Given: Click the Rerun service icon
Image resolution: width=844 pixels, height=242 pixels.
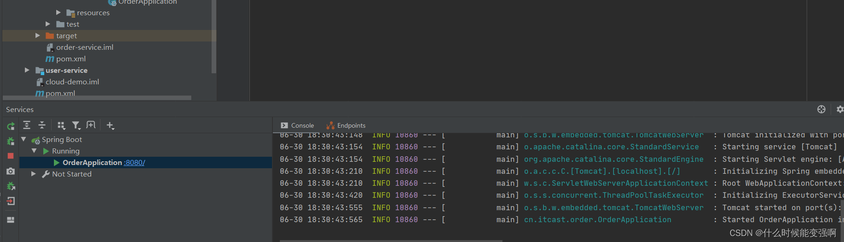Looking at the screenshot, I should [x=11, y=126].
